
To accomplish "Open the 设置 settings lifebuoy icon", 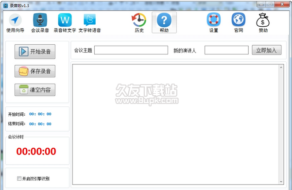I will pos(214,23).
